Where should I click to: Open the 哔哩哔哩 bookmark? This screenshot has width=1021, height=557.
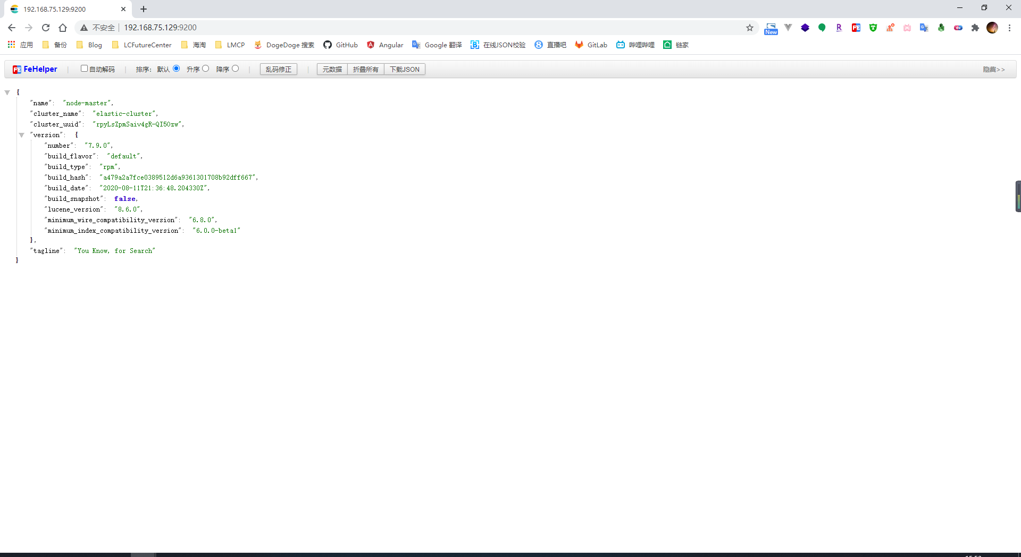(x=636, y=45)
